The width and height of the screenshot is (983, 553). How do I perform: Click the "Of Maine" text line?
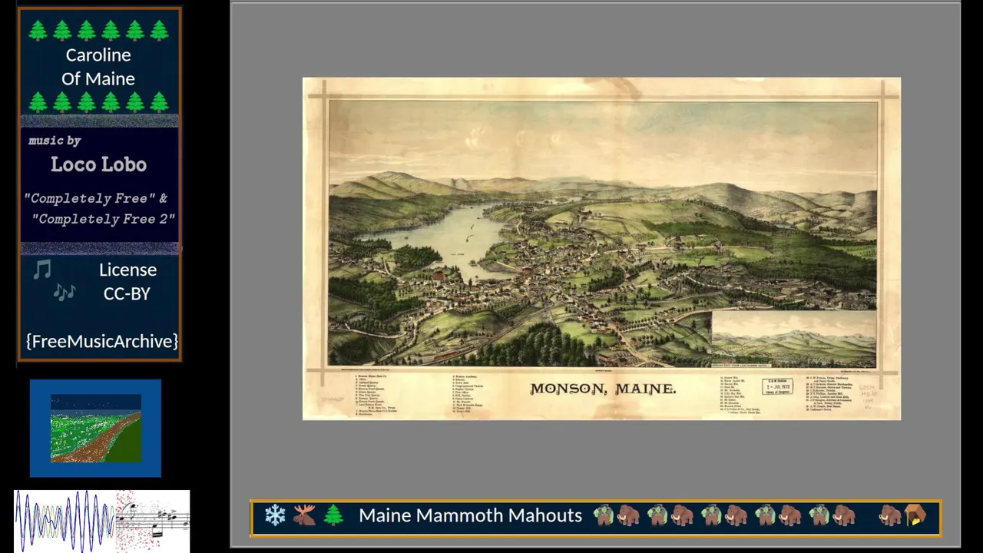[98, 78]
